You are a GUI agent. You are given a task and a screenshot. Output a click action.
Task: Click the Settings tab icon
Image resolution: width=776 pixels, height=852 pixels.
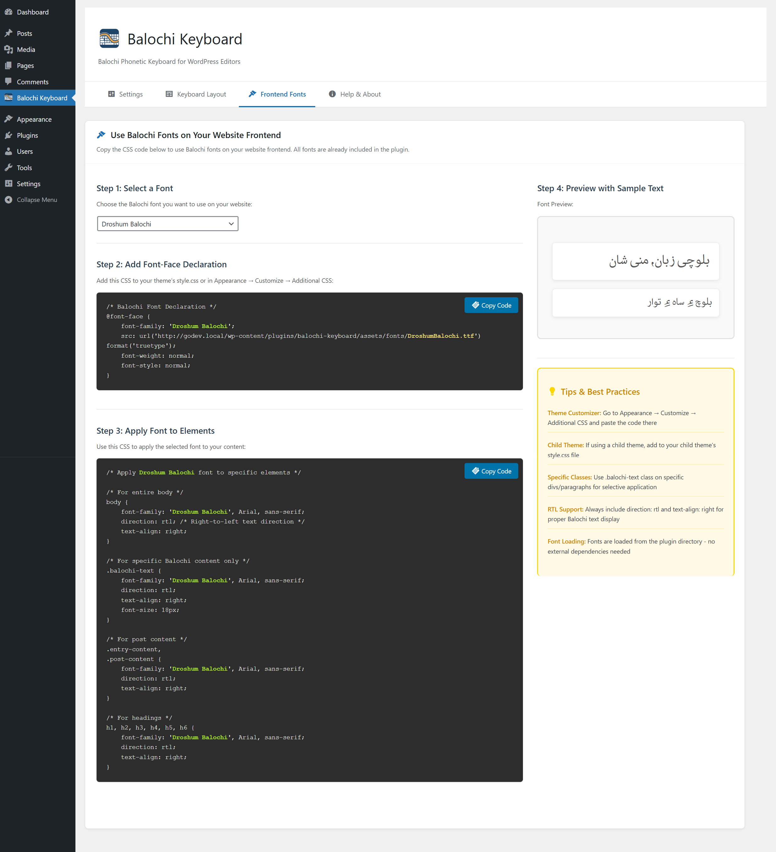[112, 94]
